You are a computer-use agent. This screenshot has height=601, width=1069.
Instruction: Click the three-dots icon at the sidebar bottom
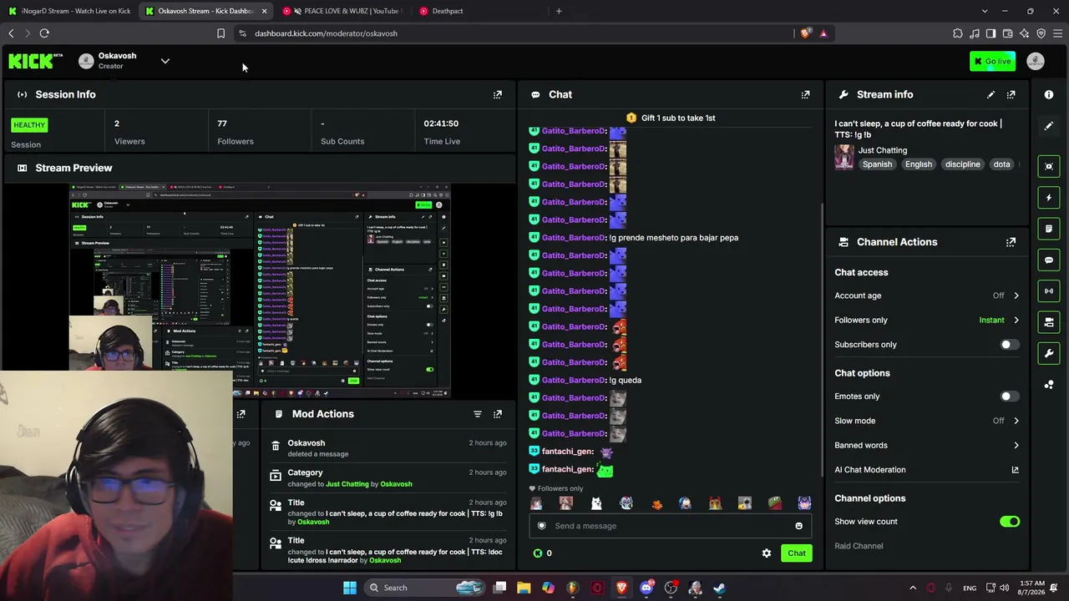point(1049,385)
